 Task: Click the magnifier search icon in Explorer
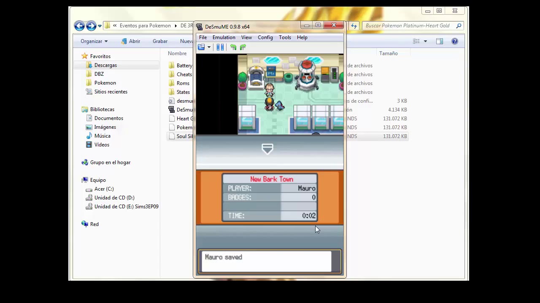tap(459, 26)
